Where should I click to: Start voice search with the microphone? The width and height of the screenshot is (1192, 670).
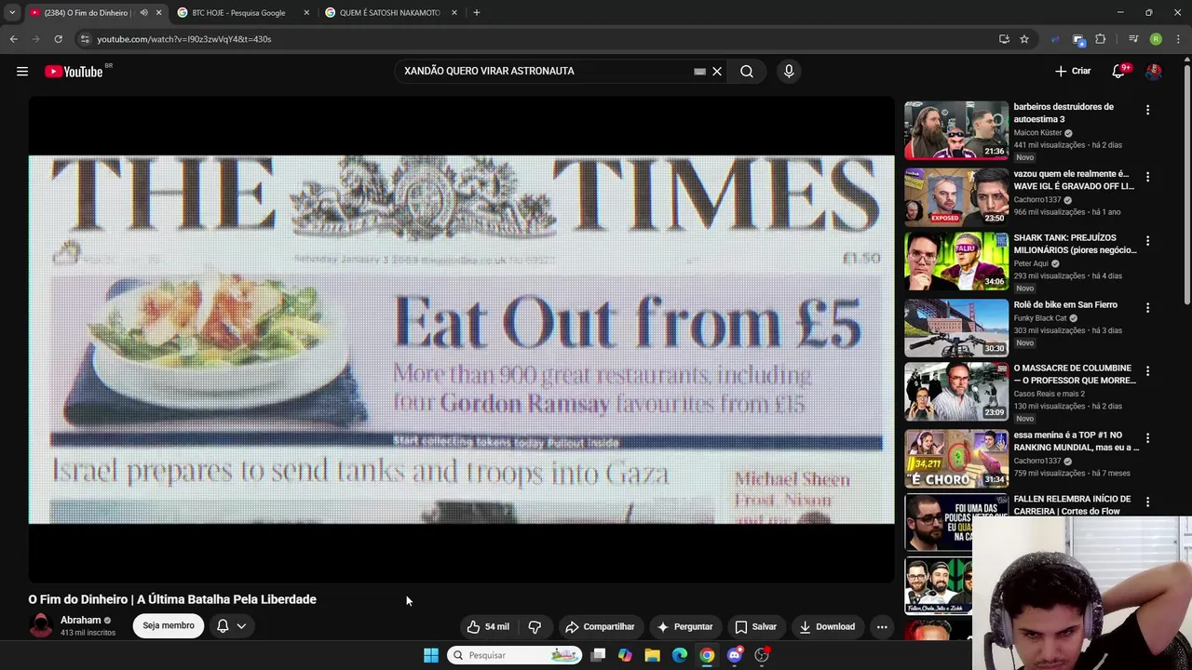789,71
